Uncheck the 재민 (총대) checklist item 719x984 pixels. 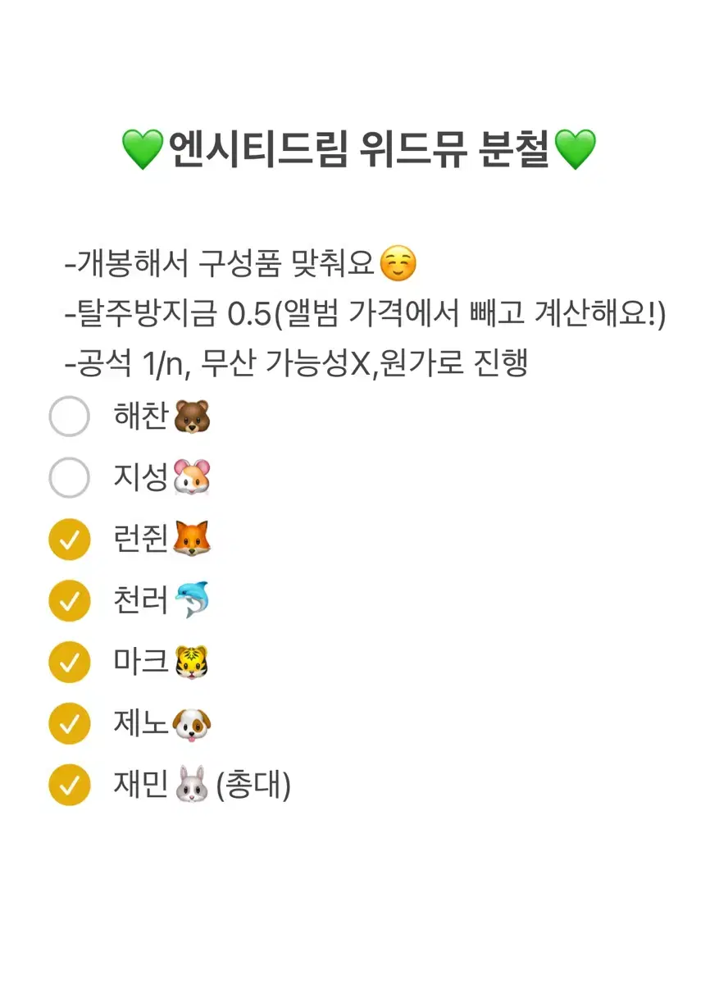(69, 786)
